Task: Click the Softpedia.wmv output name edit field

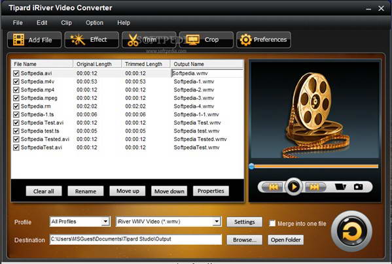Action: coord(207,73)
